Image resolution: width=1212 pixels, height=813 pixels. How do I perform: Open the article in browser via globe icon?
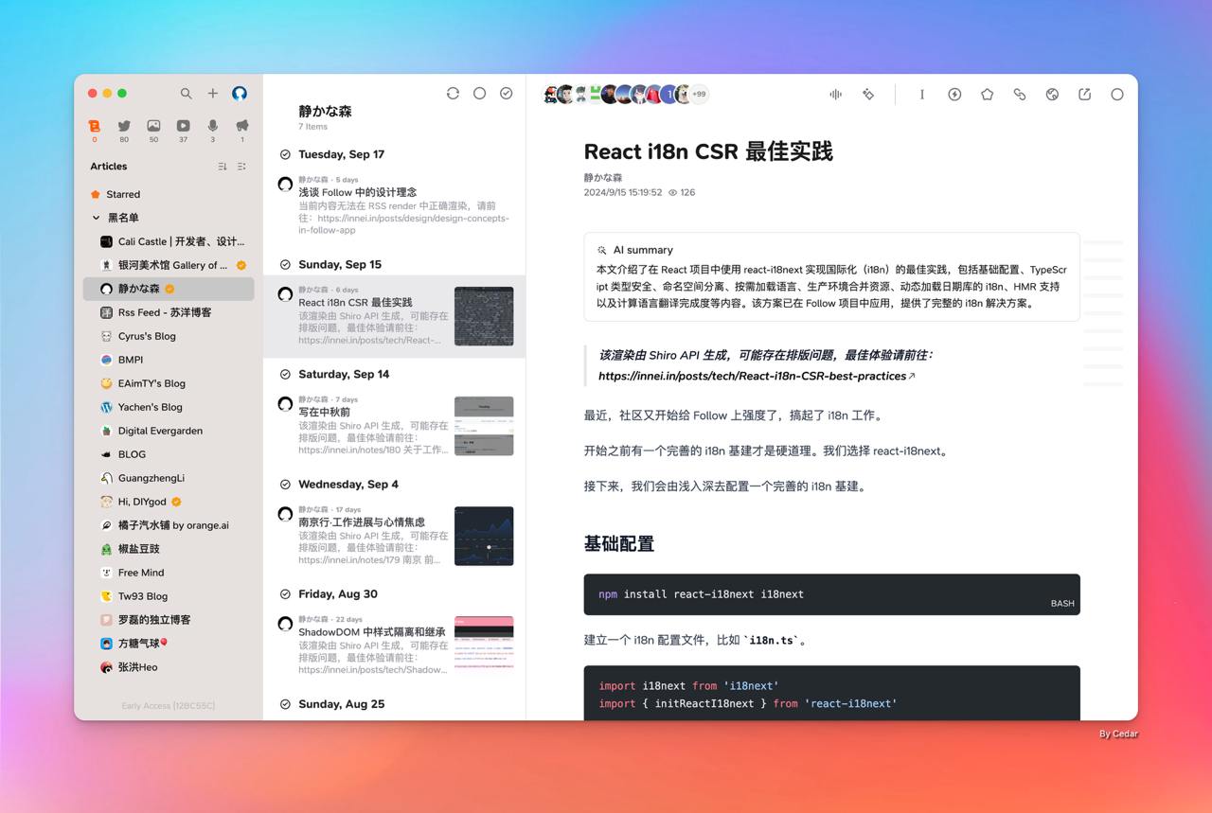[x=1052, y=94]
